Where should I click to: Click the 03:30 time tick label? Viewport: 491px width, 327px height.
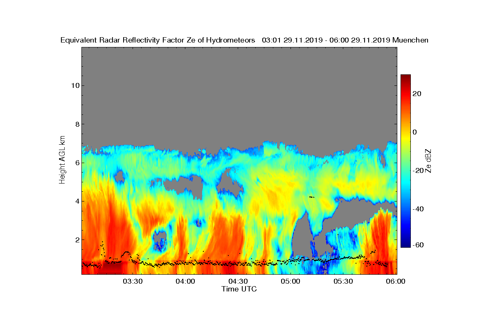point(133,281)
